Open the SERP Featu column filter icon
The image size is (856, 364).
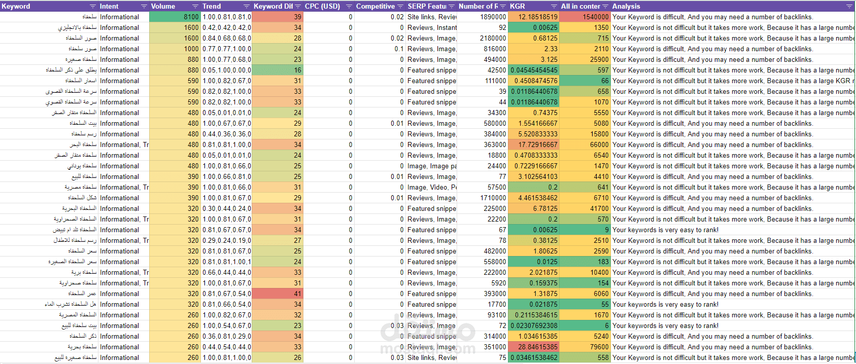[452, 6]
